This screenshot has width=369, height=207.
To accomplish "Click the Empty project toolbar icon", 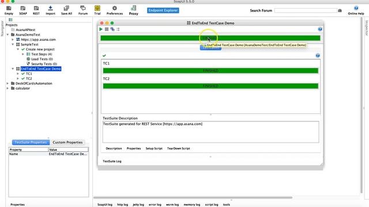I will pos(9,10).
